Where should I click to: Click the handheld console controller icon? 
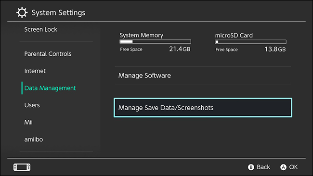(22, 167)
